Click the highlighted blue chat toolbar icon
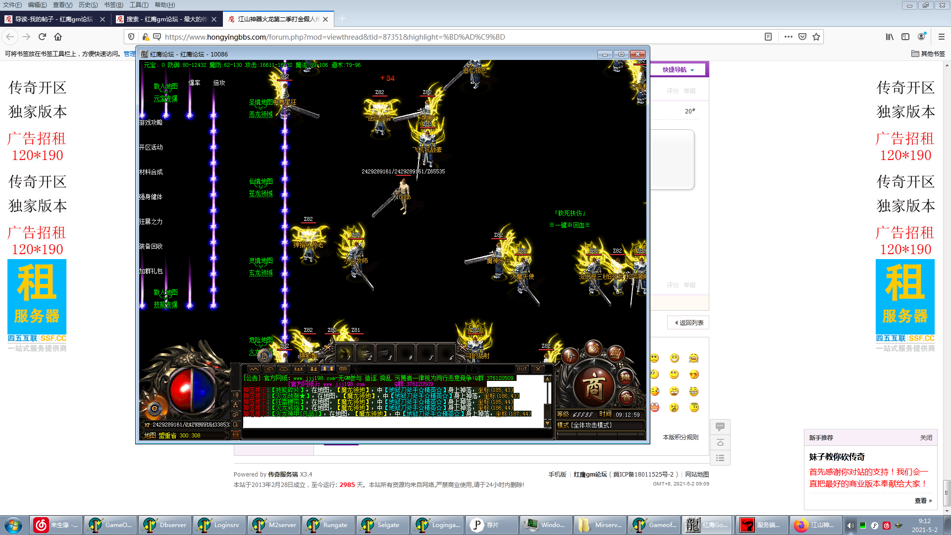 328,369
